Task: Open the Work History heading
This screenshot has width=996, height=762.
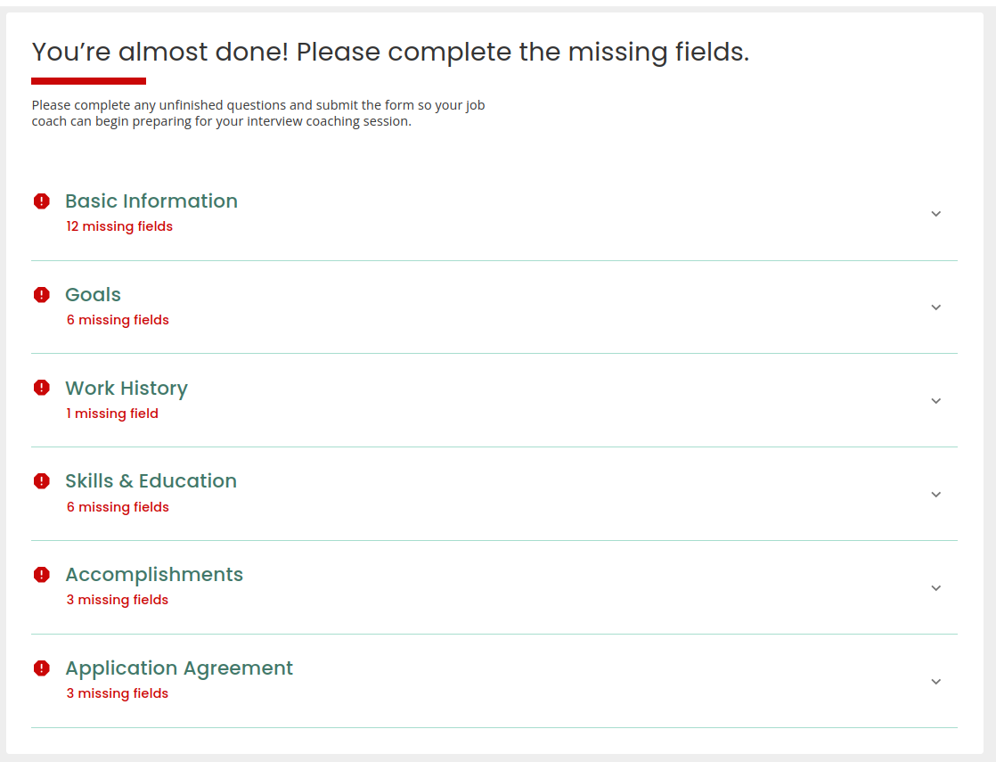Action: click(x=127, y=389)
